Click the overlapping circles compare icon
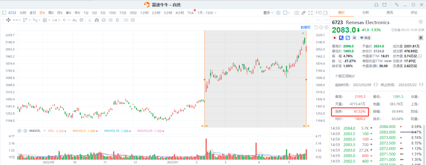This screenshot has width=426, height=165. (x=126, y=20)
